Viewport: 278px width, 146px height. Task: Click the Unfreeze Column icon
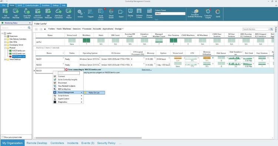(139, 13)
